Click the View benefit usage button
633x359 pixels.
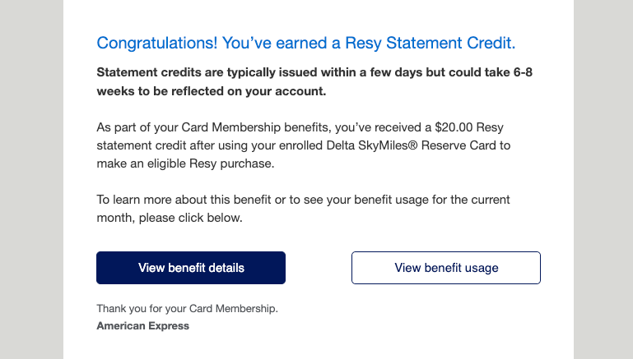446,268
